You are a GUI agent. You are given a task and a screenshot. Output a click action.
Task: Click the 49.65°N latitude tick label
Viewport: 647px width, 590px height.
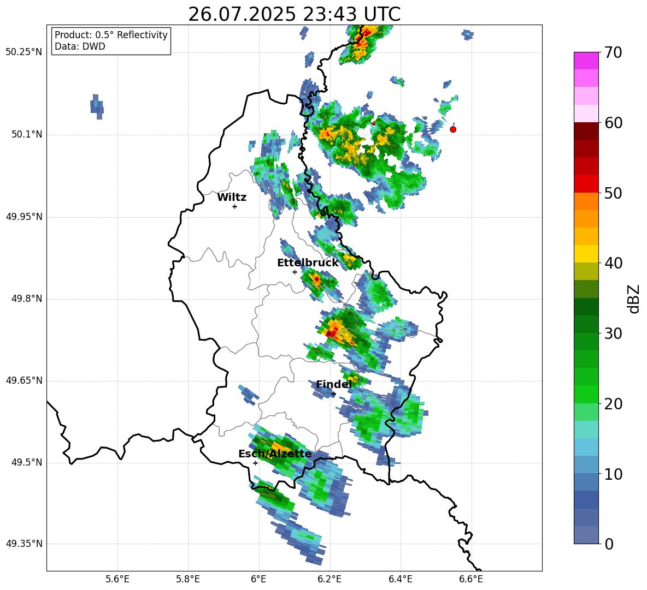tap(23, 380)
